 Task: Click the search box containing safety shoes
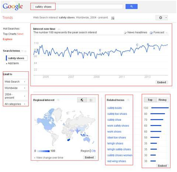tap(77, 7)
